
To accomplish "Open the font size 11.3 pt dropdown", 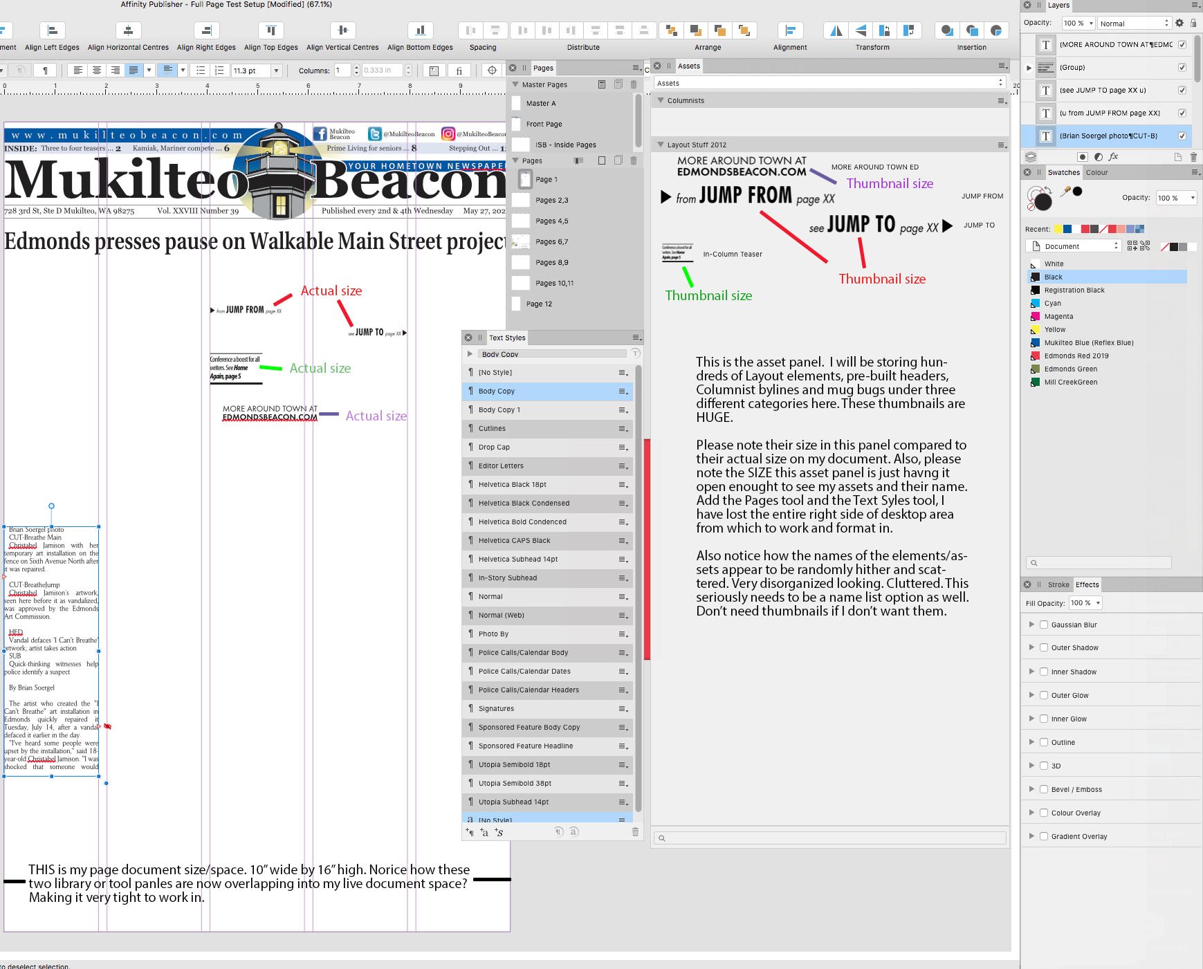I will click(276, 71).
